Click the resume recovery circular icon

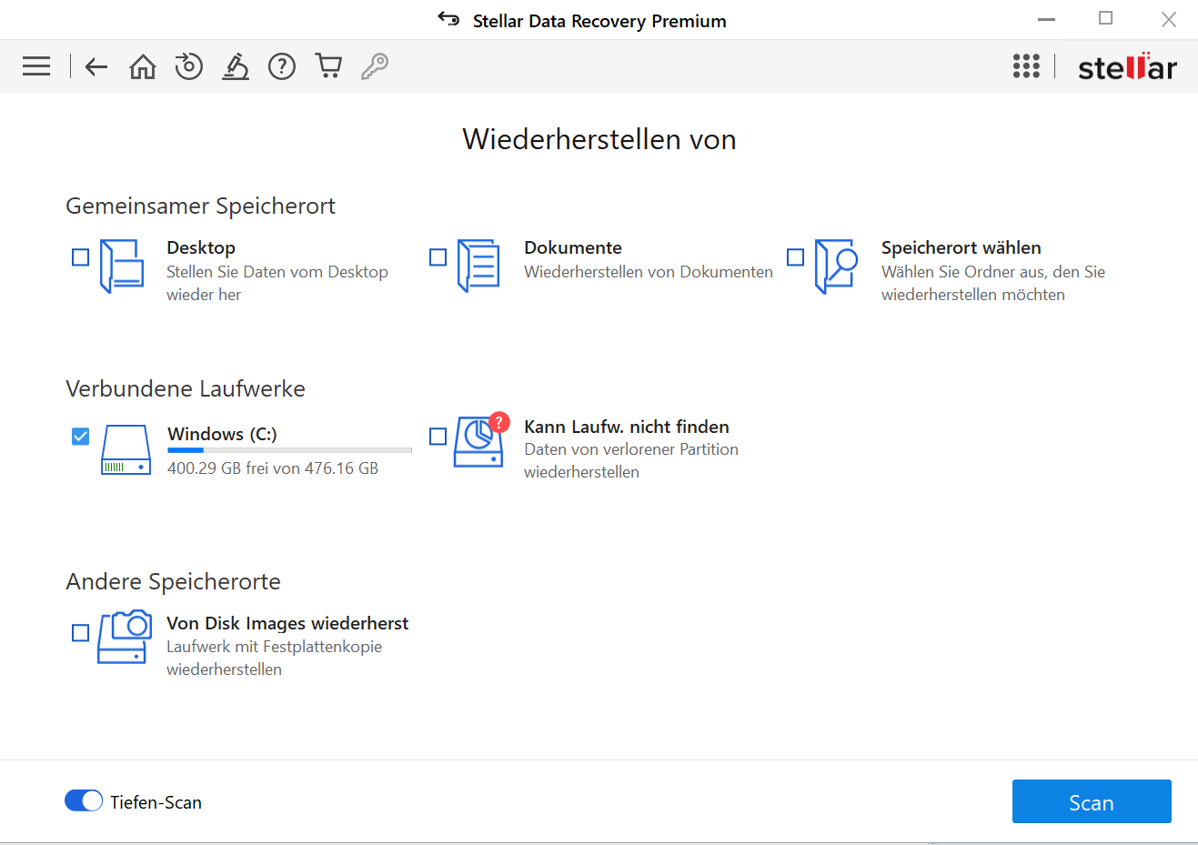188,66
